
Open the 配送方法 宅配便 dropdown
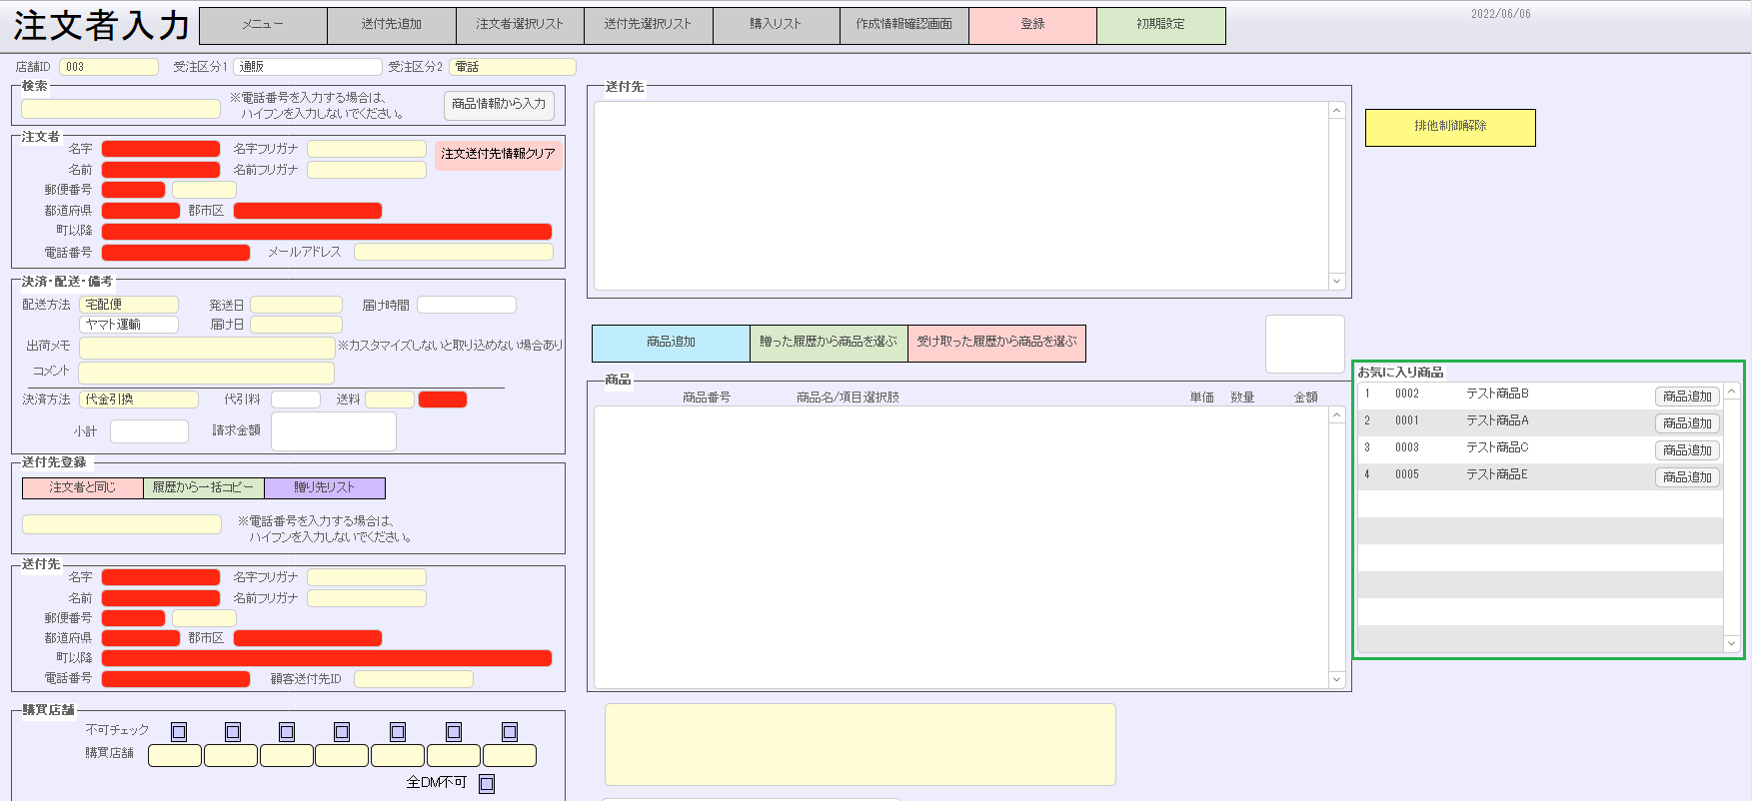pos(129,305)
